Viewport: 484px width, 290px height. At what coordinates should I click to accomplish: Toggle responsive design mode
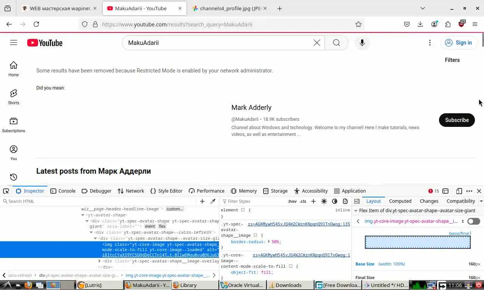pos(459,191)
